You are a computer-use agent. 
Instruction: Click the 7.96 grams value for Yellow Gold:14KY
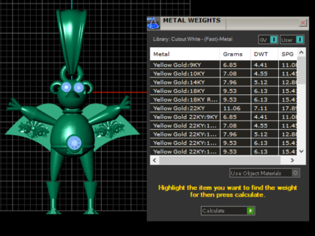230,82
